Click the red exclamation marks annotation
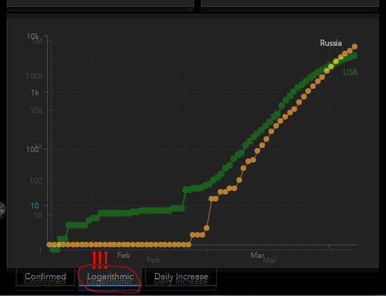Image resolution: width=386 pixels, height=296 pixels. tap(100, 260)
